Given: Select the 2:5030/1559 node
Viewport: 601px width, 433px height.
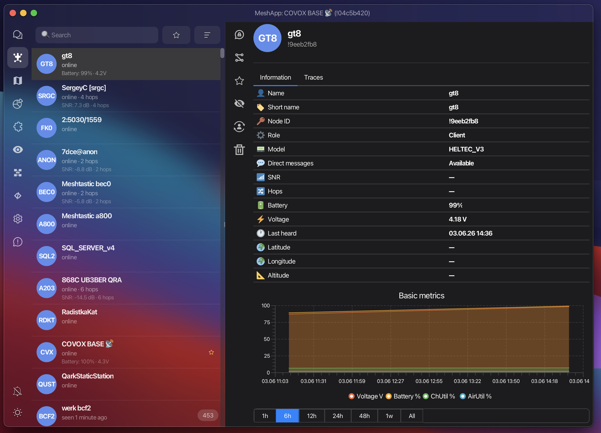Looking at the screenshot, I should pos(126,128).
